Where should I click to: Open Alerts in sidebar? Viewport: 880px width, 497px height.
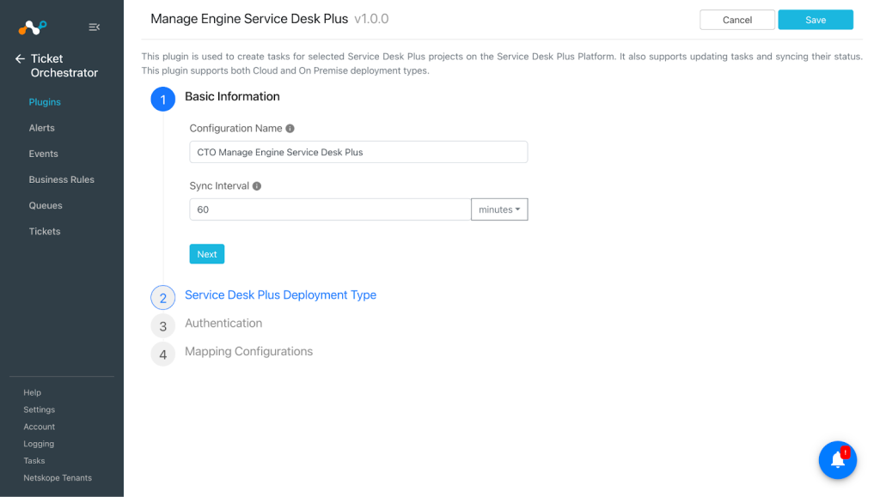click(x=41, y=128)
